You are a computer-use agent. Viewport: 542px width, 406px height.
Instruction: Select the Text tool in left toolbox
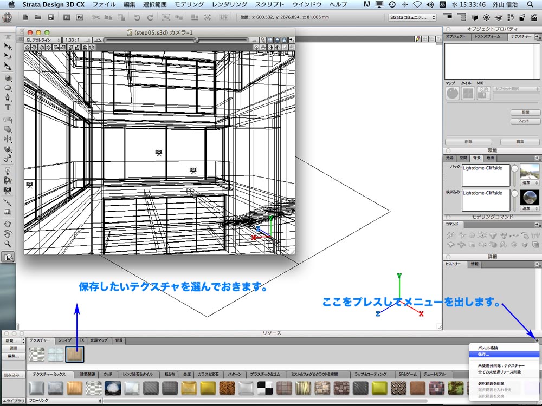(8, 107)
